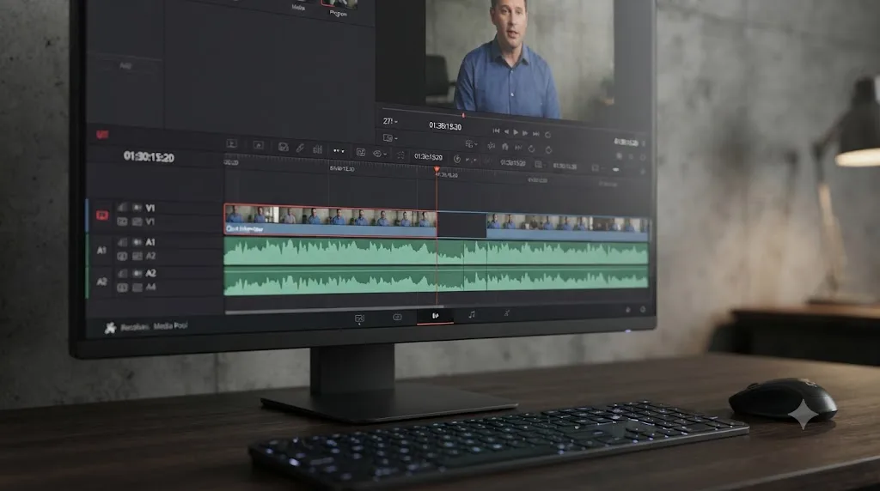
Task: Click the first circular refresh icon in second row
Action: (531, 149)
